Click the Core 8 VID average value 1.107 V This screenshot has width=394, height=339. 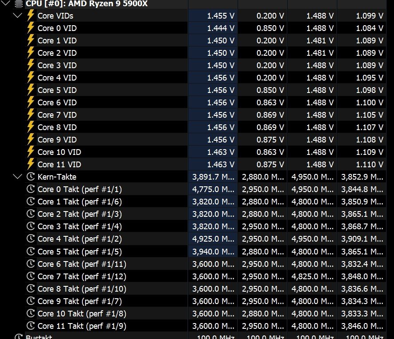coord(370,127)
